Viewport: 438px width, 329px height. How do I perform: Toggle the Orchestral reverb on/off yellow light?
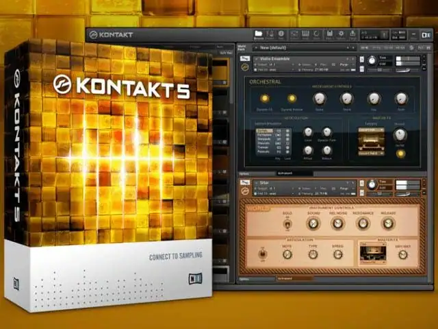(400, 154)
